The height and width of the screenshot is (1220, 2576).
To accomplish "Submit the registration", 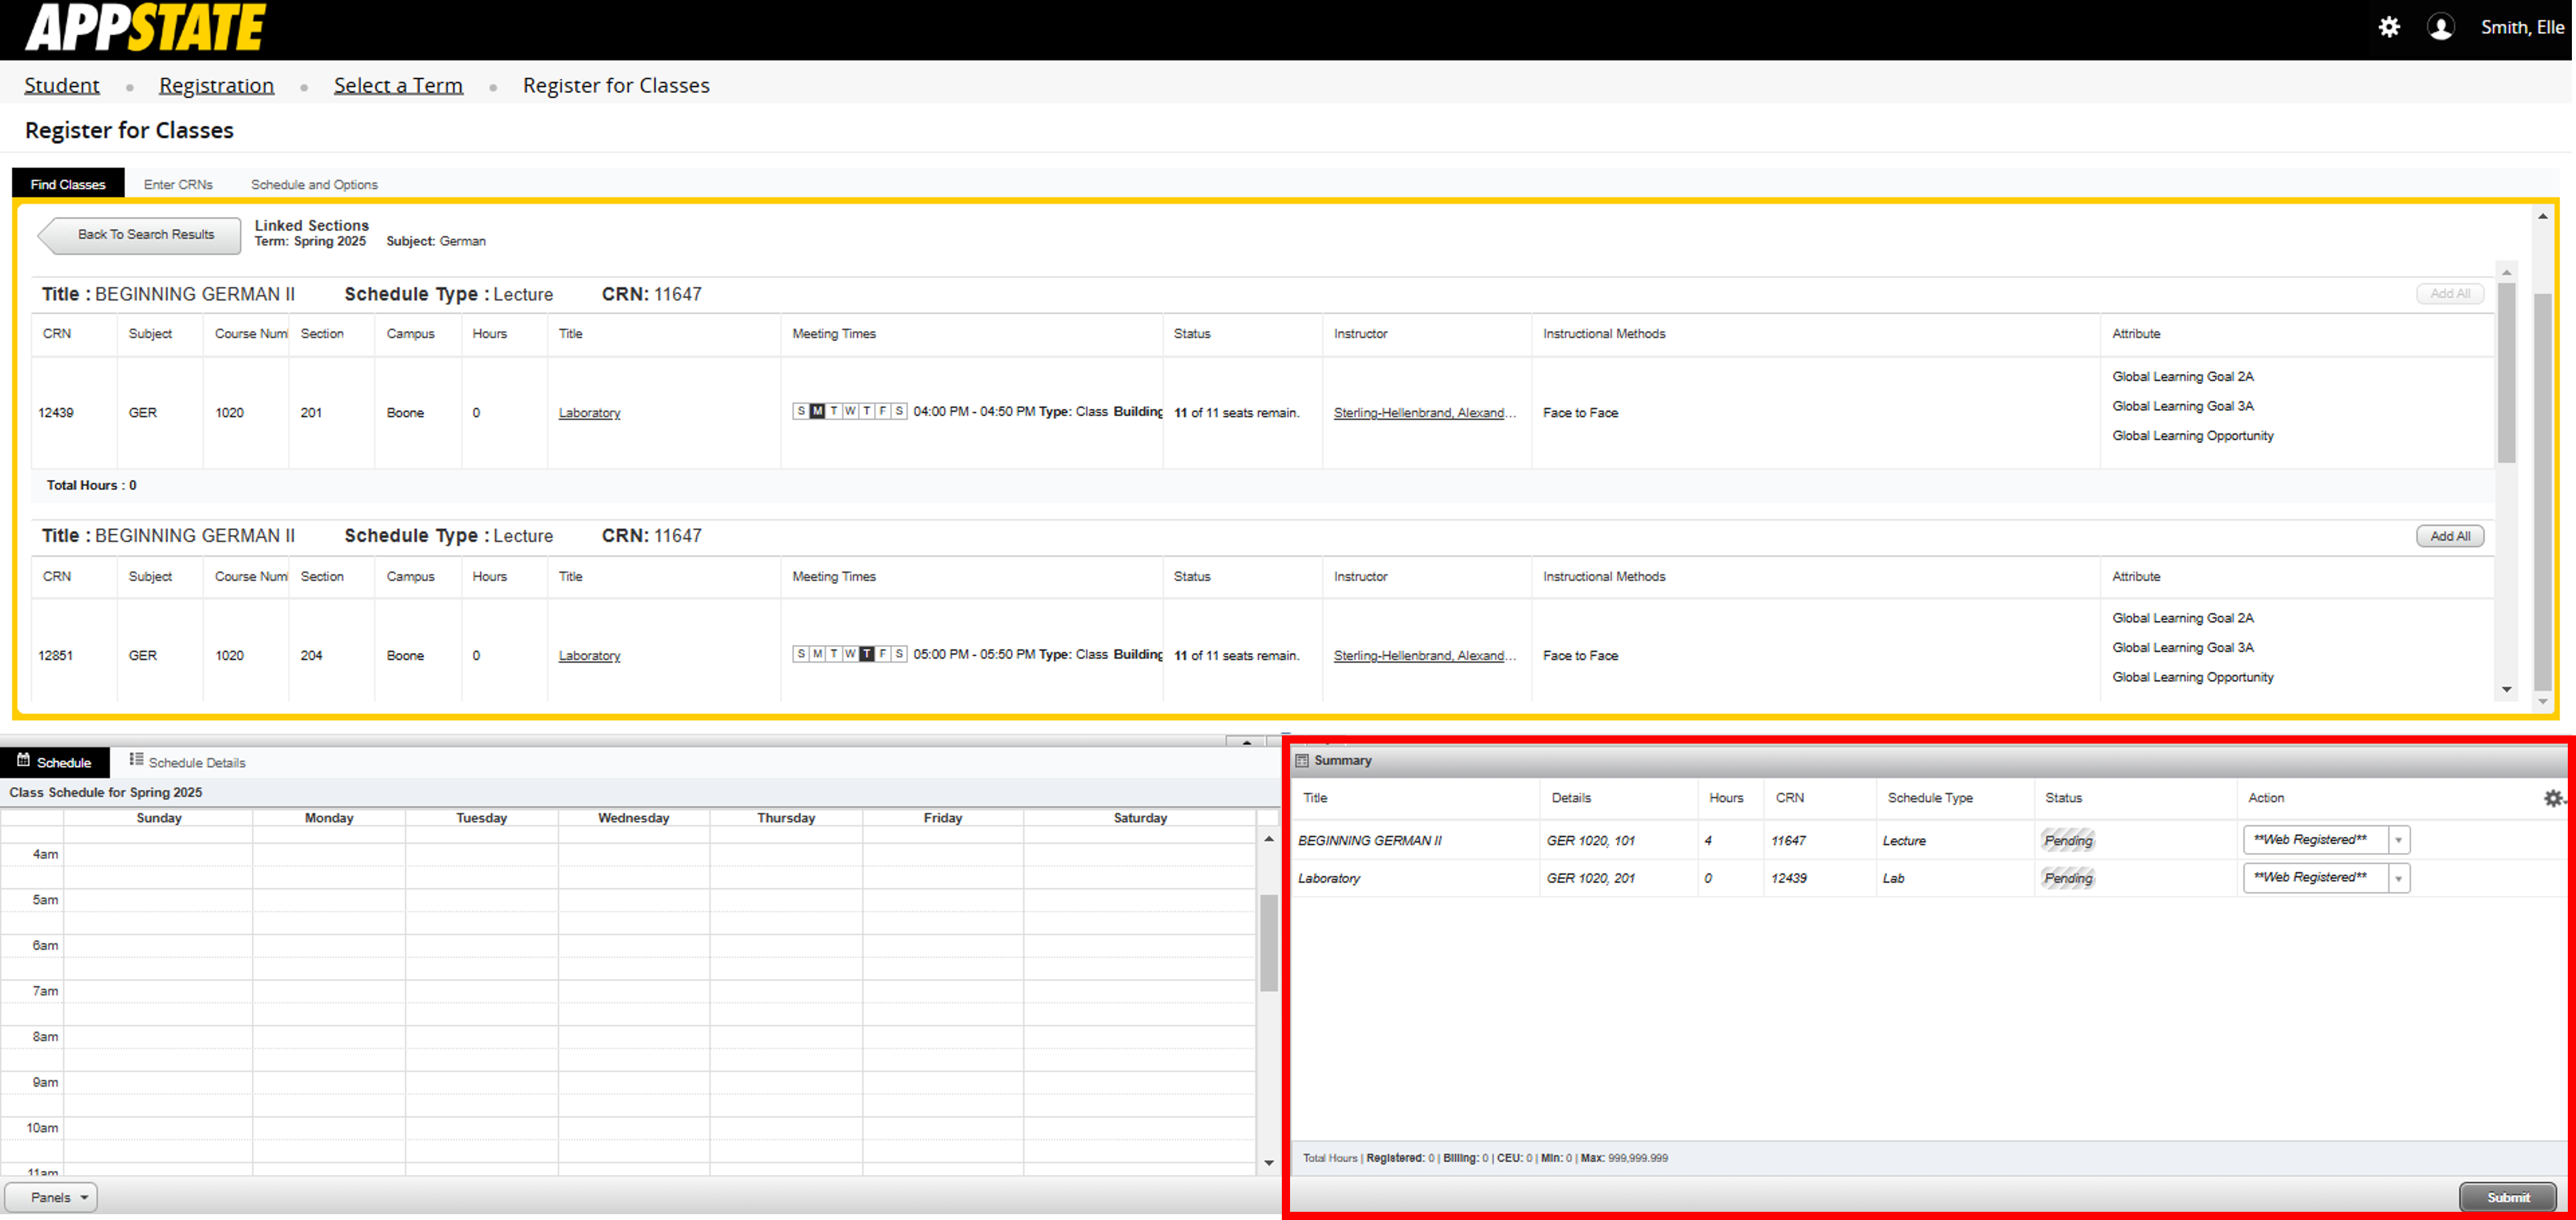I will point(2507,1197).
